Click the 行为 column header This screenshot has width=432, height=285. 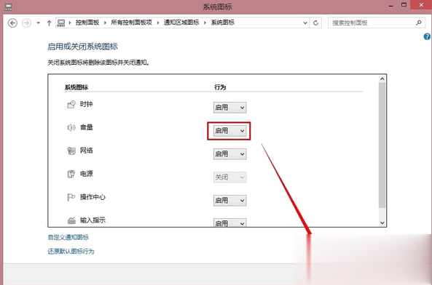pyautogui.click(x=220, y=87)
